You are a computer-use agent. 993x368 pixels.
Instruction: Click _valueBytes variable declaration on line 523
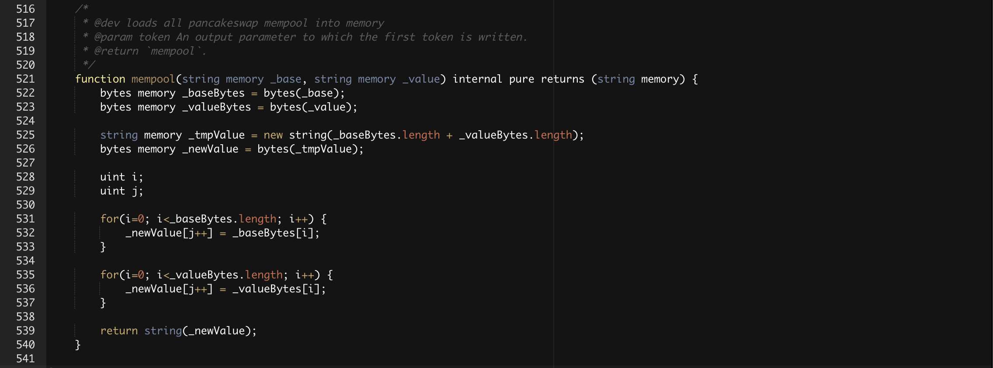coord(216,107)
